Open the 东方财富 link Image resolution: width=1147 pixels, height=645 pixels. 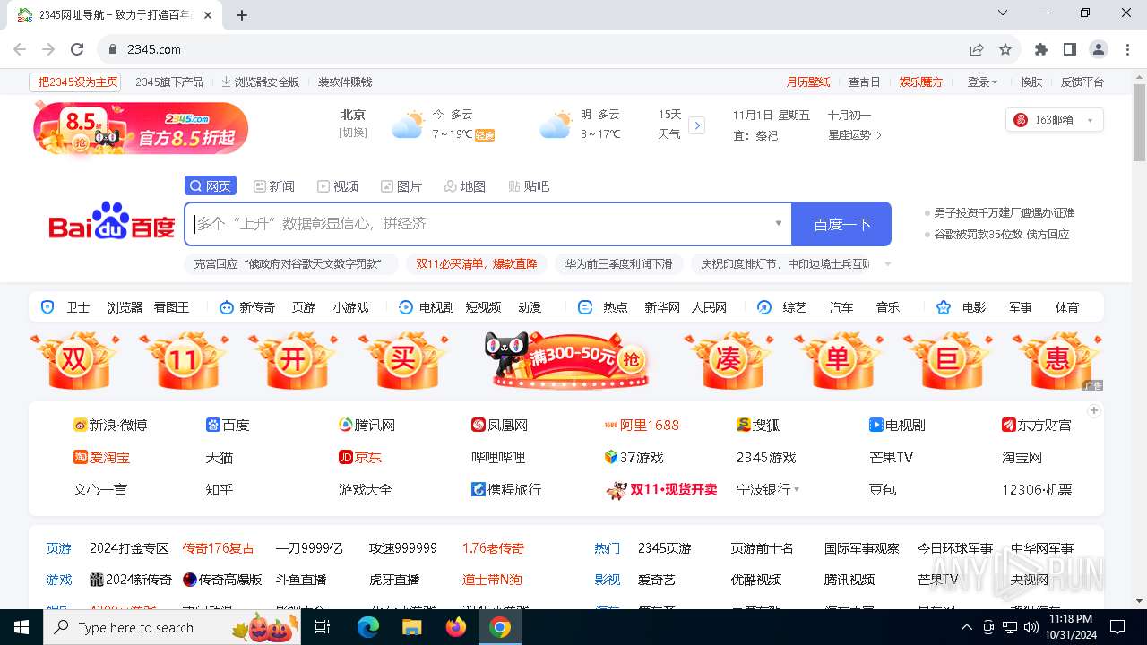tap(1037, 425)
